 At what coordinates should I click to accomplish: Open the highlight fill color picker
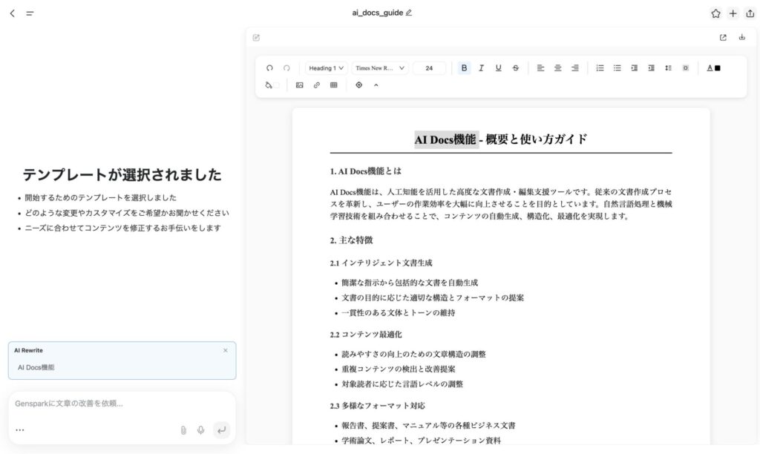pyautogui.click(x=272, y=85)
